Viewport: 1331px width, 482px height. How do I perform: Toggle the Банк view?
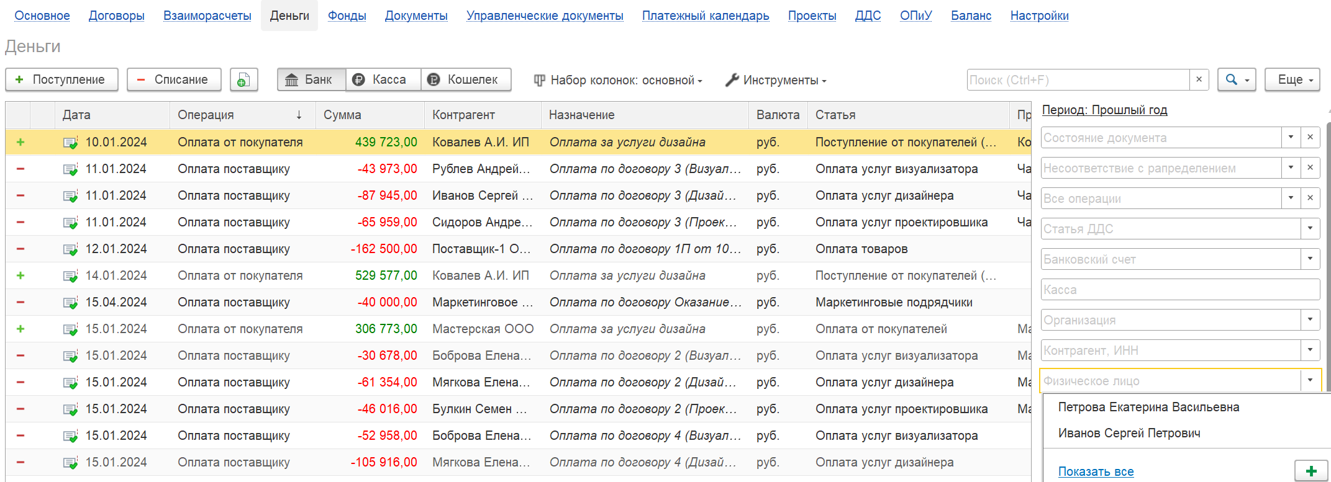[311, 80]
